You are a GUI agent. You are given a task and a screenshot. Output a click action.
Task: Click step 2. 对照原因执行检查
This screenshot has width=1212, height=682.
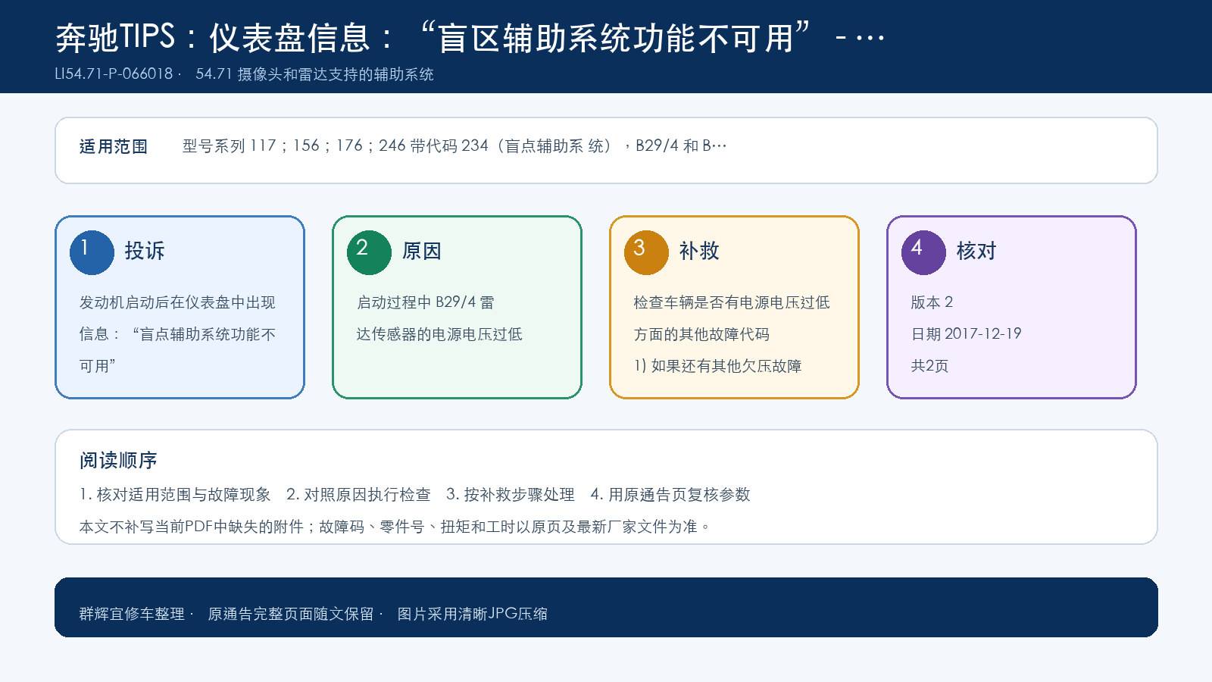point(358,495)
